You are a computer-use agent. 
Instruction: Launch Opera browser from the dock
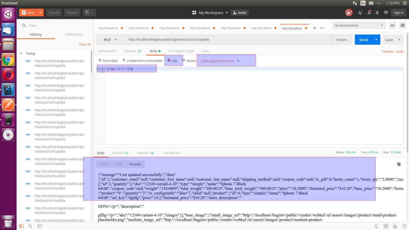8,75
